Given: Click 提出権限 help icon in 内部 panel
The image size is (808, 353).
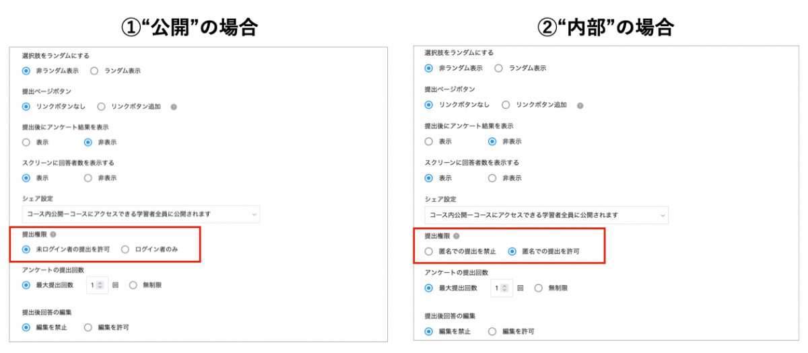Looking at the screenshot, I should (456, 236).
